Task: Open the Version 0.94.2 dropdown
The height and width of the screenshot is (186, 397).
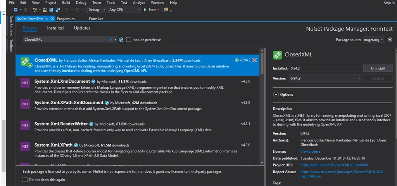Action: (325, 78)
